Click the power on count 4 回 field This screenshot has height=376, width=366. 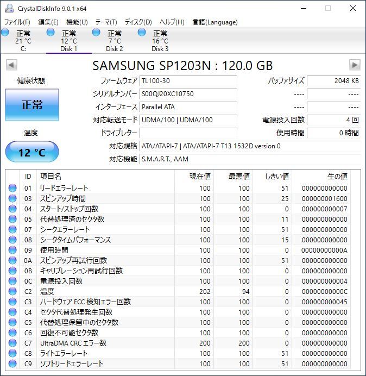[x=333, y=120]
